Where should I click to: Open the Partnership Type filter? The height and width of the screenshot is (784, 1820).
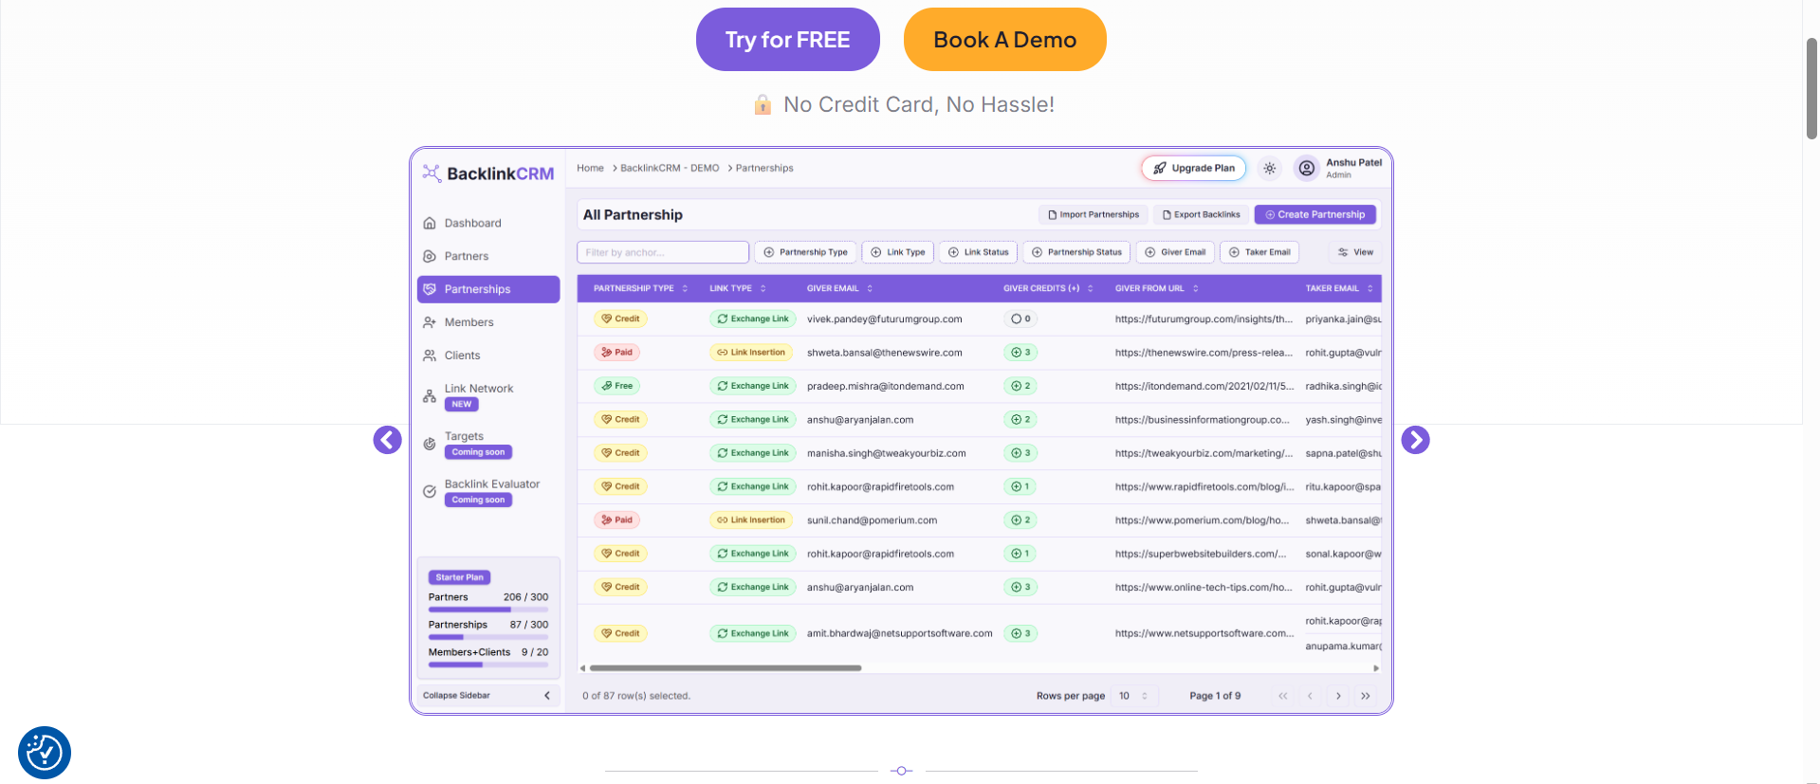tap(805, 252)
